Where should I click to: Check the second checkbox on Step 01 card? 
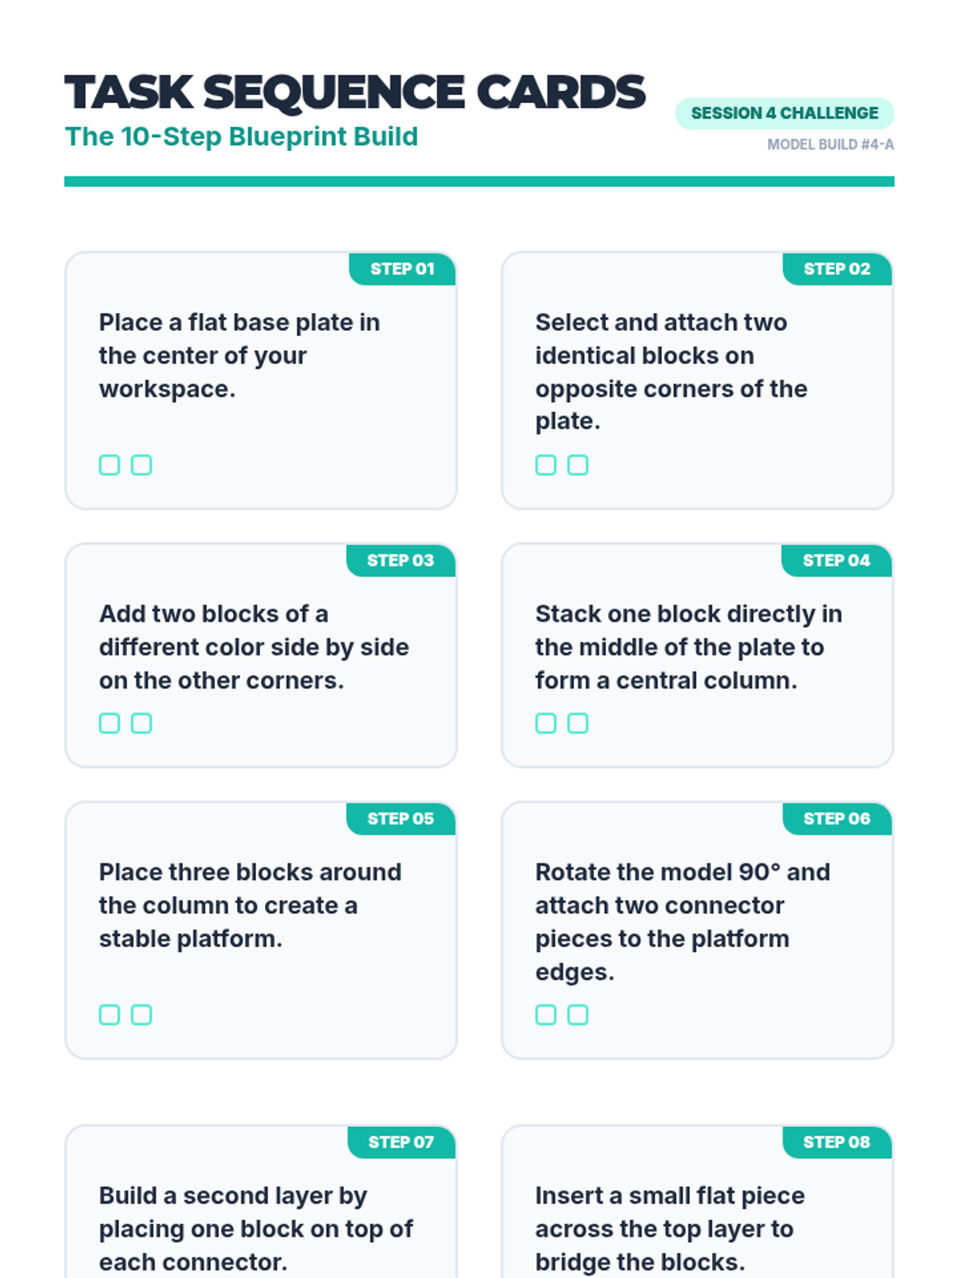click(141, 465)
